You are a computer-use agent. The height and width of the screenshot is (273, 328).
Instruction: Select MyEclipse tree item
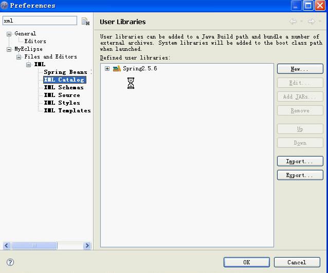coord(28,49)
